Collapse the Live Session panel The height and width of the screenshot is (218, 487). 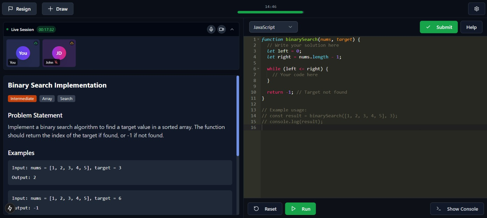(x=232, y=29)
